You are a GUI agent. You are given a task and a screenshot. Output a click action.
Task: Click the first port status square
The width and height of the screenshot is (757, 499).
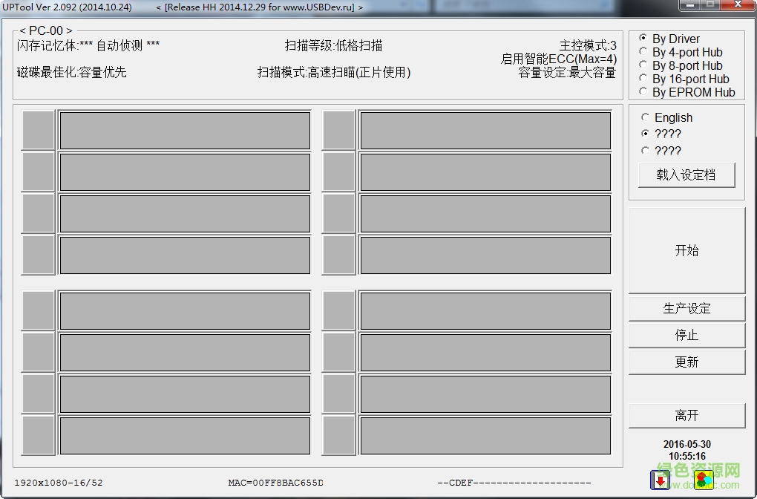(x=37, y=130)
